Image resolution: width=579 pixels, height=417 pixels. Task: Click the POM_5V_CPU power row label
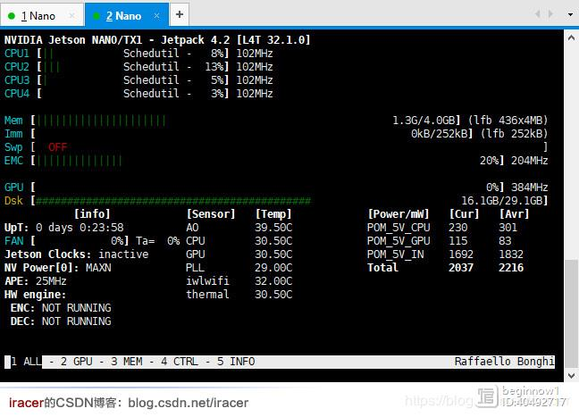pyautogui.click(x=399, y=228)
